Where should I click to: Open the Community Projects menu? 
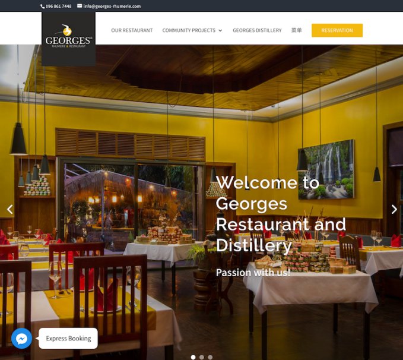[189, 30]
